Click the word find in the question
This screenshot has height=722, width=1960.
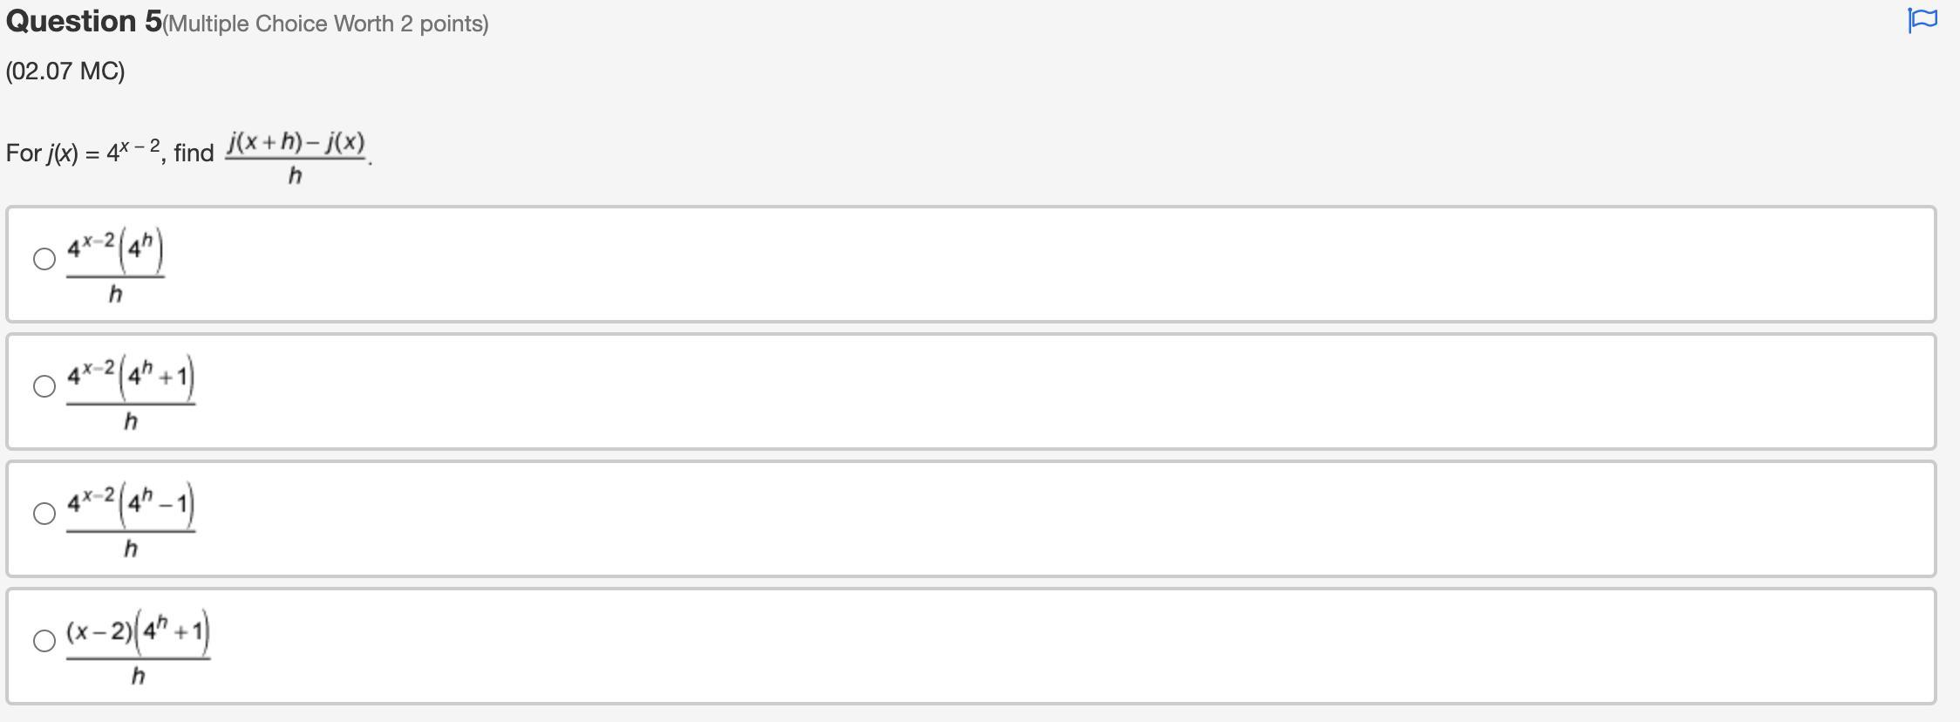(x=194, y=153)
